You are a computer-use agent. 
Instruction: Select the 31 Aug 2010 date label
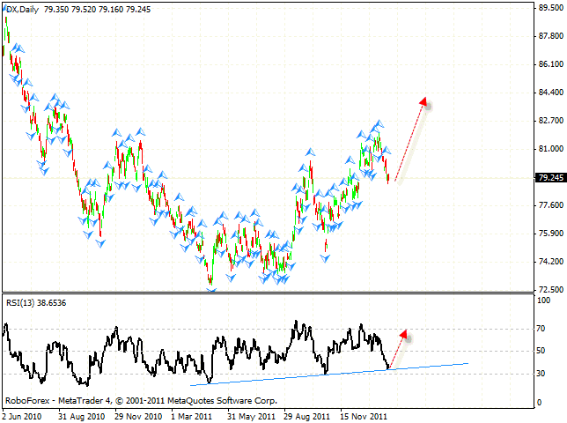click(82, 414)
